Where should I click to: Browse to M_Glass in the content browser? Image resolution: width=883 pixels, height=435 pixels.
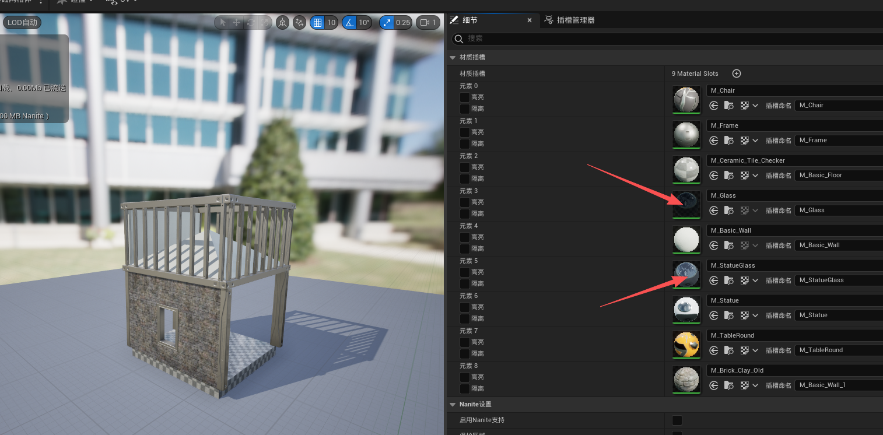click(x=729, y=211)
